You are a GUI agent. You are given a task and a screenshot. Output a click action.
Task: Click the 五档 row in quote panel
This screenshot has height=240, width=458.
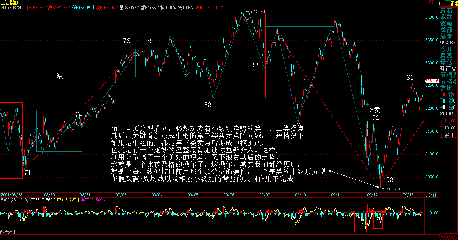click(x=449, y=75)
